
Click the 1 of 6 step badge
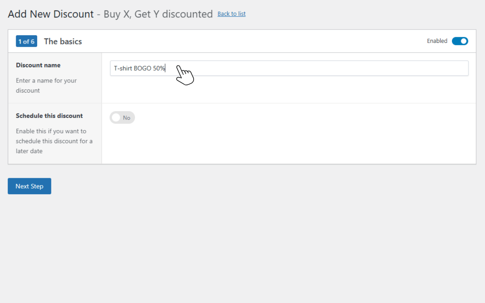tap(26, 41)
